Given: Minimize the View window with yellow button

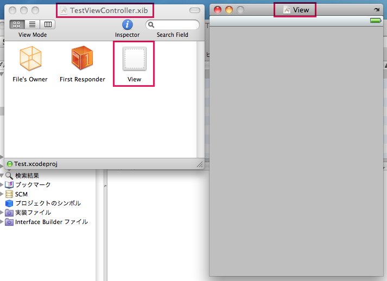Looking at the screenshot, I should 229,10.
